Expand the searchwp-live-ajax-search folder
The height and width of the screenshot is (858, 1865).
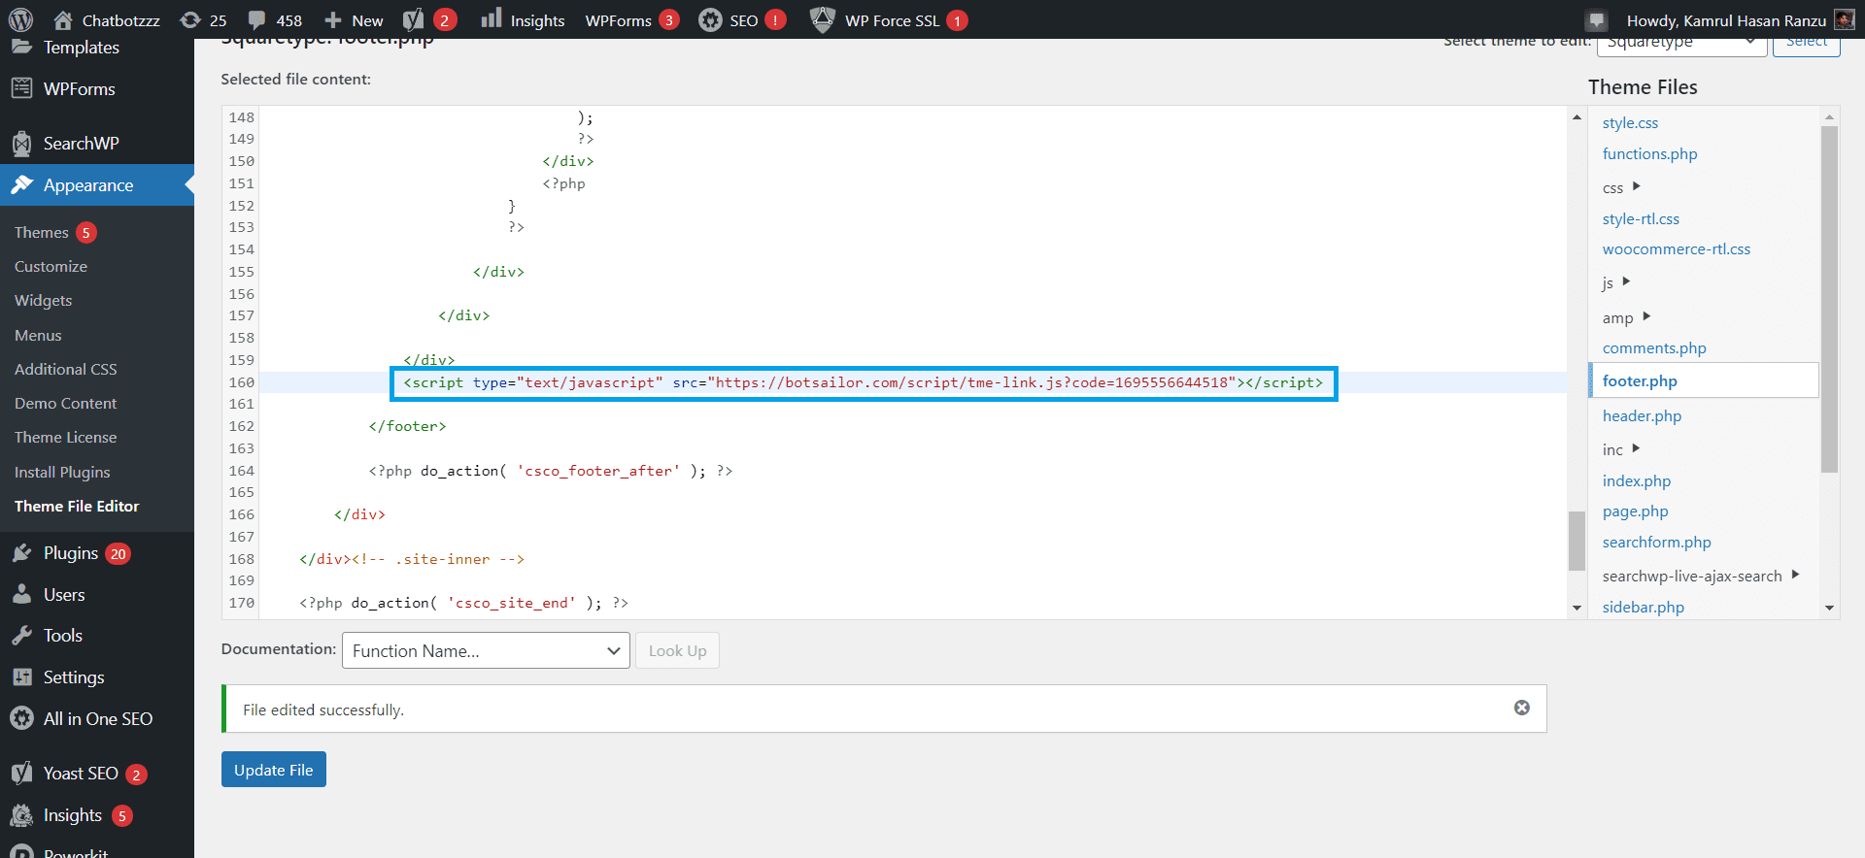pyautogui.click(x=1795, y=575)
